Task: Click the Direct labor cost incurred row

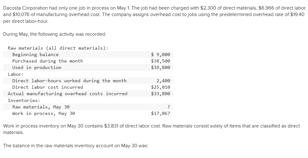Action: coord(88,87)
